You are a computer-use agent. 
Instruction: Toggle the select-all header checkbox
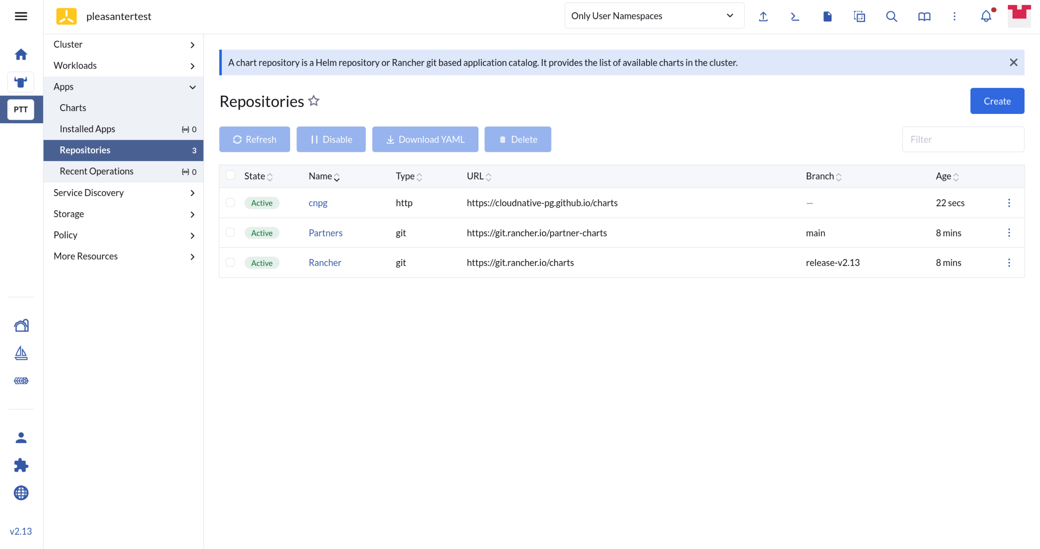coord(230,175)
